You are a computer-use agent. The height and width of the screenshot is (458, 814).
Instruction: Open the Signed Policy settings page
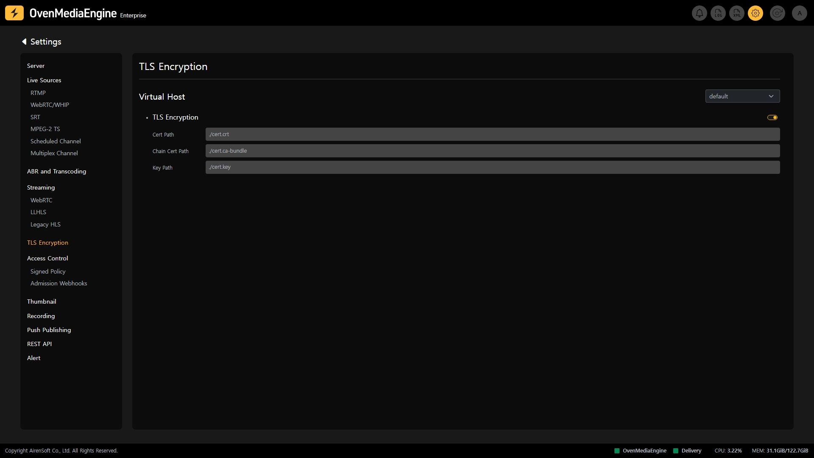(x=48, y=271)
